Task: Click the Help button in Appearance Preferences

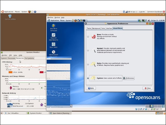Action: (x=91, y=88)
